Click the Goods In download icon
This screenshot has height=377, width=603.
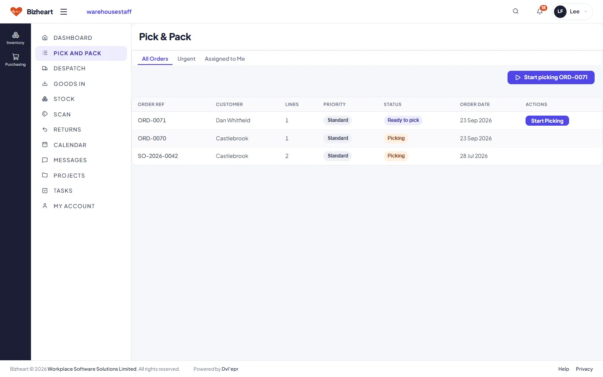coord(45,84)
